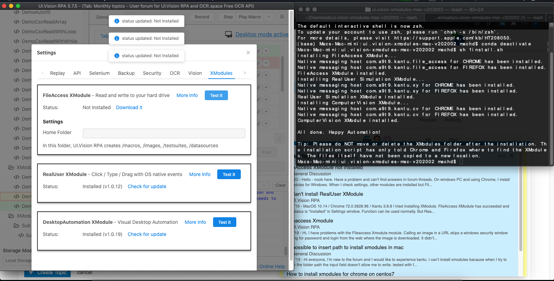Click Download it link for FileAccess

(129, 107)
